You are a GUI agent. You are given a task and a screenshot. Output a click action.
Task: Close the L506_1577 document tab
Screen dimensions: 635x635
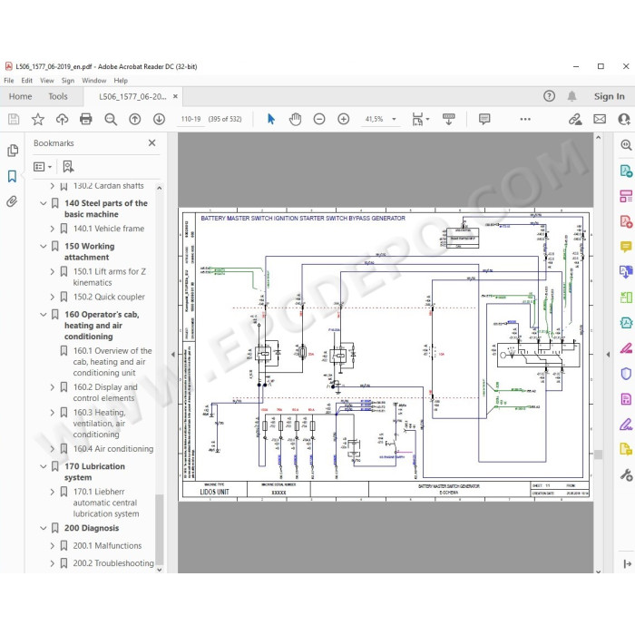pyautogui.click(x=175, y=96)
